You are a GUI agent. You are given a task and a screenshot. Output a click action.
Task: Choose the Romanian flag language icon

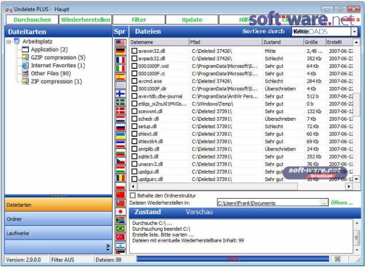click(121, 178)
